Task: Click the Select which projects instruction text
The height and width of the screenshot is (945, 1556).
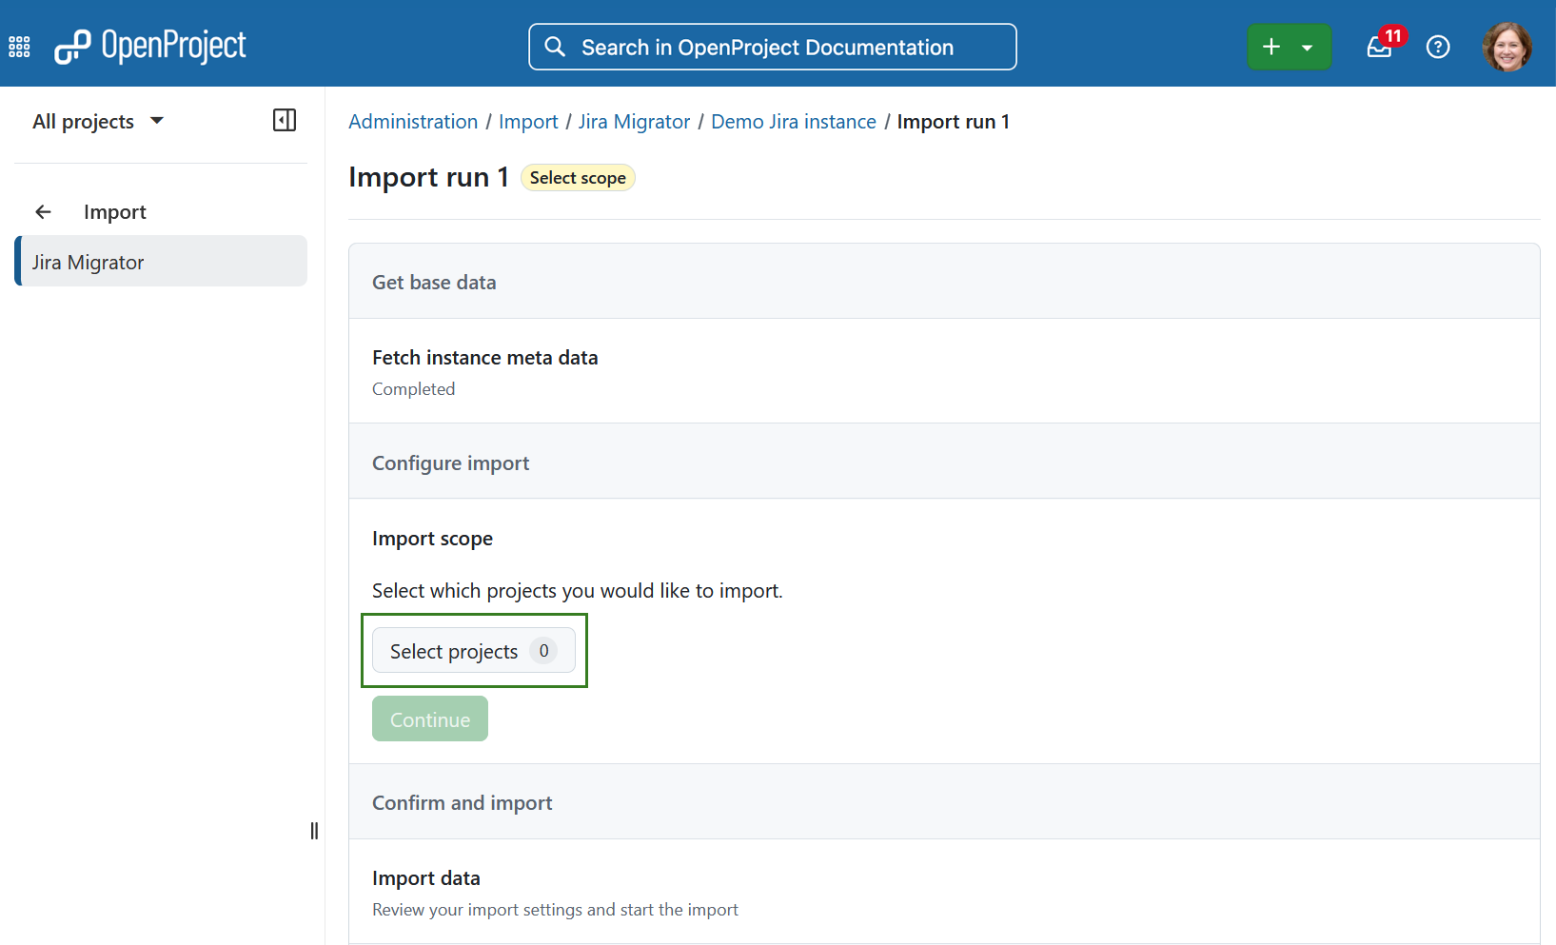Action: (x=578, y=591)
